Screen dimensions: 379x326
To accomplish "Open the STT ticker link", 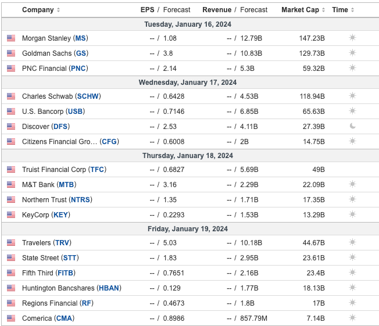I will pos(70,258).
